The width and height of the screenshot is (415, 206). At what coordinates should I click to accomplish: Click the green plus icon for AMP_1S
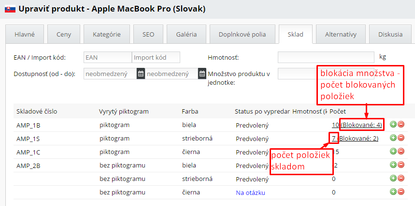pyautogui.click(x=393, y=138)
